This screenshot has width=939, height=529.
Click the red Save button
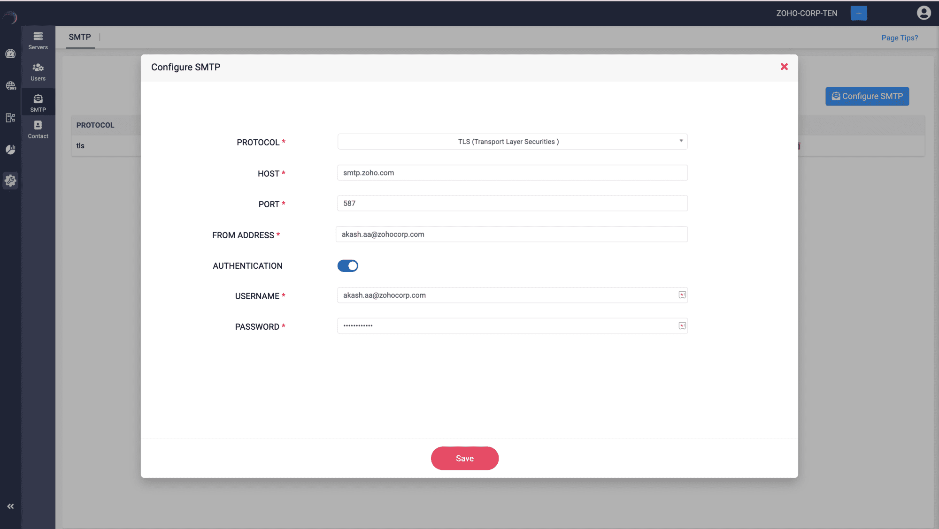click(x=464, y=458)
